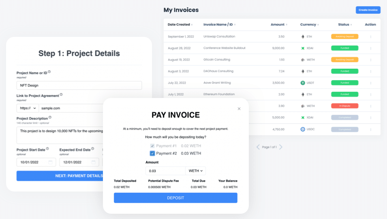Toggle the Payment #1 checkbox
The width and height of the screenshot is (387, 219).
pyautogui.click(x=152, y=146)
